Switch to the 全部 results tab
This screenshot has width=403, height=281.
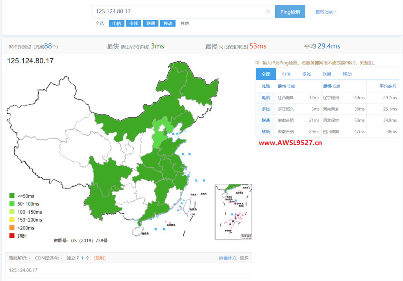click(x=266, y=74)
